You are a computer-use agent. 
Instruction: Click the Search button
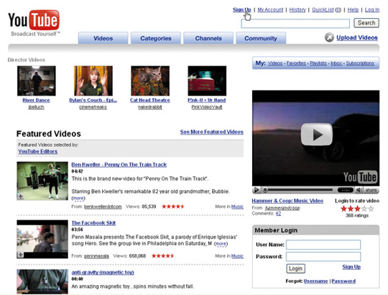[366, 23]
